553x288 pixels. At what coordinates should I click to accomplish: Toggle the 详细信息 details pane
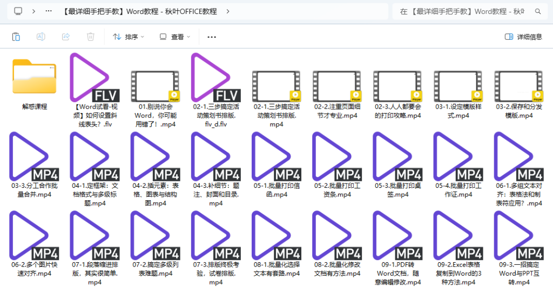(523, 37)
